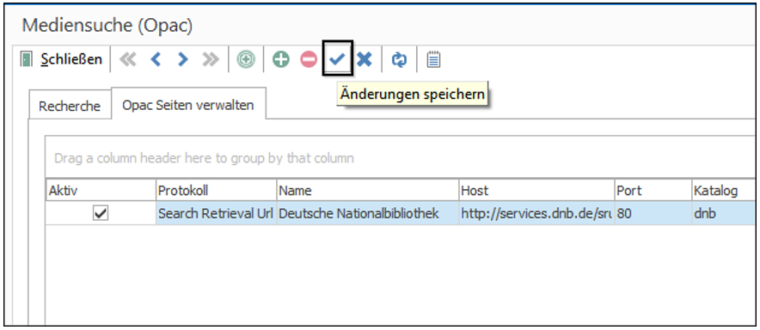Select the Deutsche Nationalbibliothek name cell
Image resolution: width=760 pixels, height=330 pixels.
coord(368,213)
